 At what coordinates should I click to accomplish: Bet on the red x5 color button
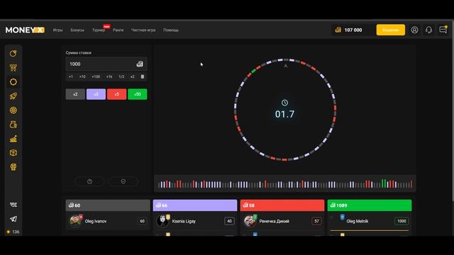pyautogui.click(x=116, y=94)
